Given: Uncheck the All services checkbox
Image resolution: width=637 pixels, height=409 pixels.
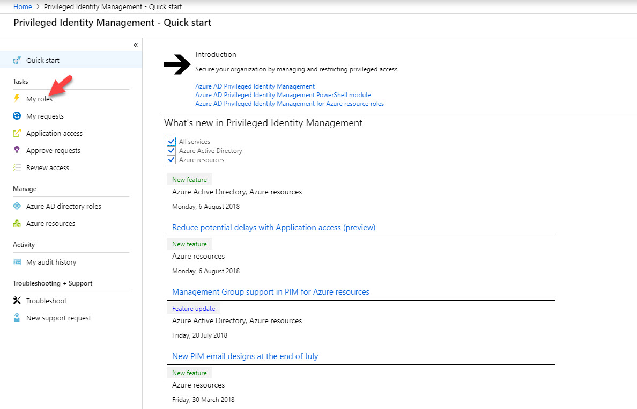Looking at the screenshot, I should 171,142.
